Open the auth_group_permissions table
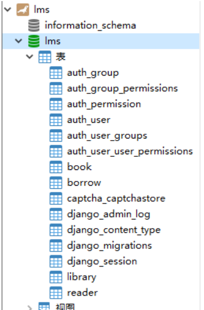204x310 pixels. coord(122,89)
